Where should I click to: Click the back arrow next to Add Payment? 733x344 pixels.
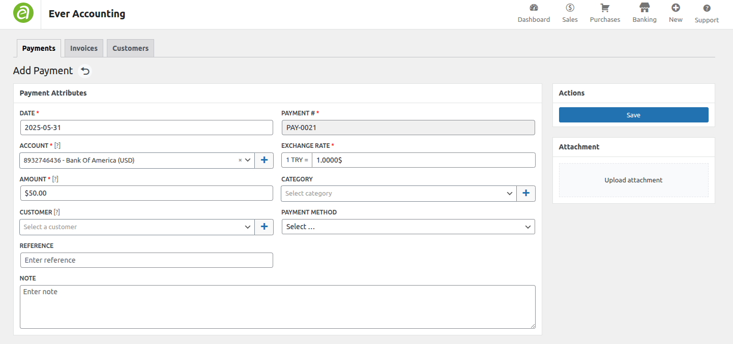point(85,71)
